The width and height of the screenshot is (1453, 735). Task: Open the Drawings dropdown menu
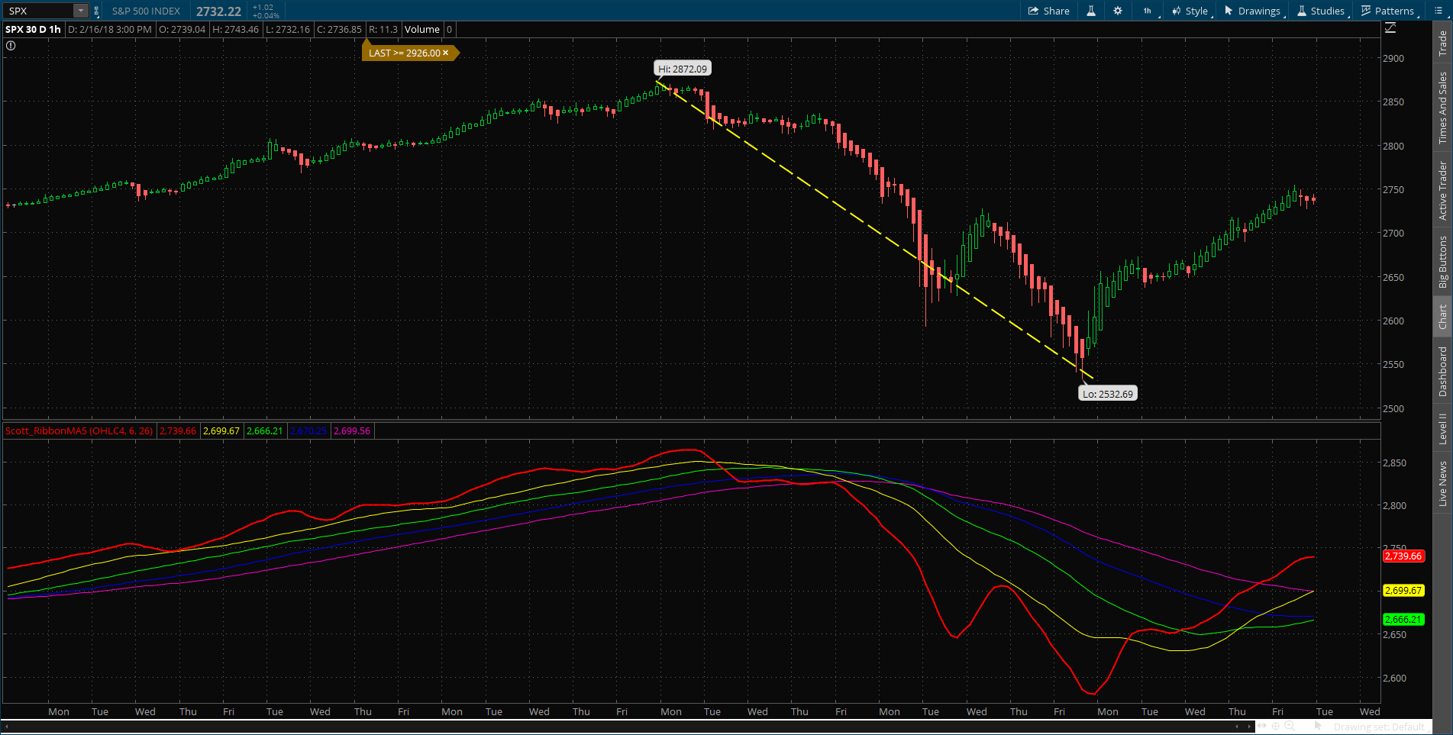(x=1253, y=11)
